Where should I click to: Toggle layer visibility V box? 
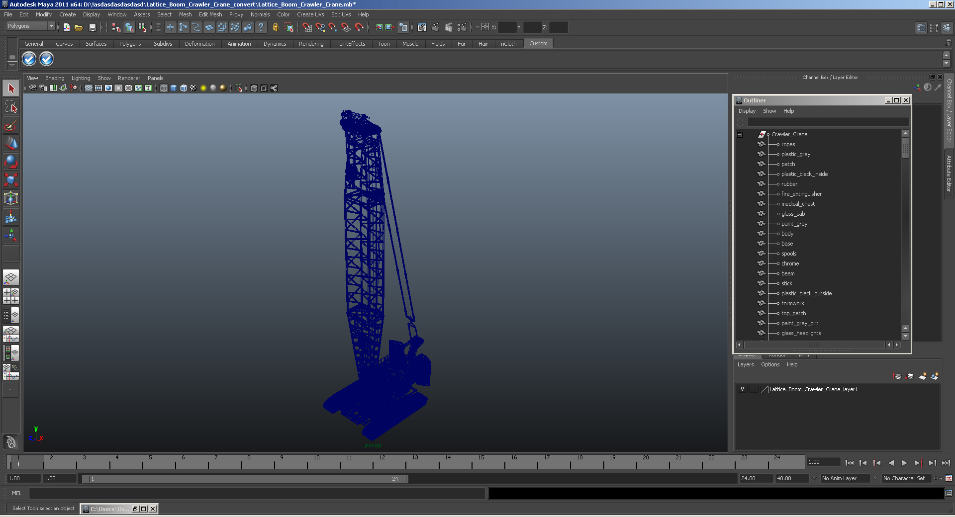pos(742,389)
